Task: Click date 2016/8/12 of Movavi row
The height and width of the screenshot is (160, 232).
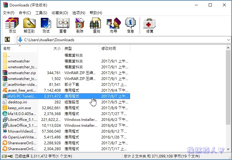Action: (114, 131)
